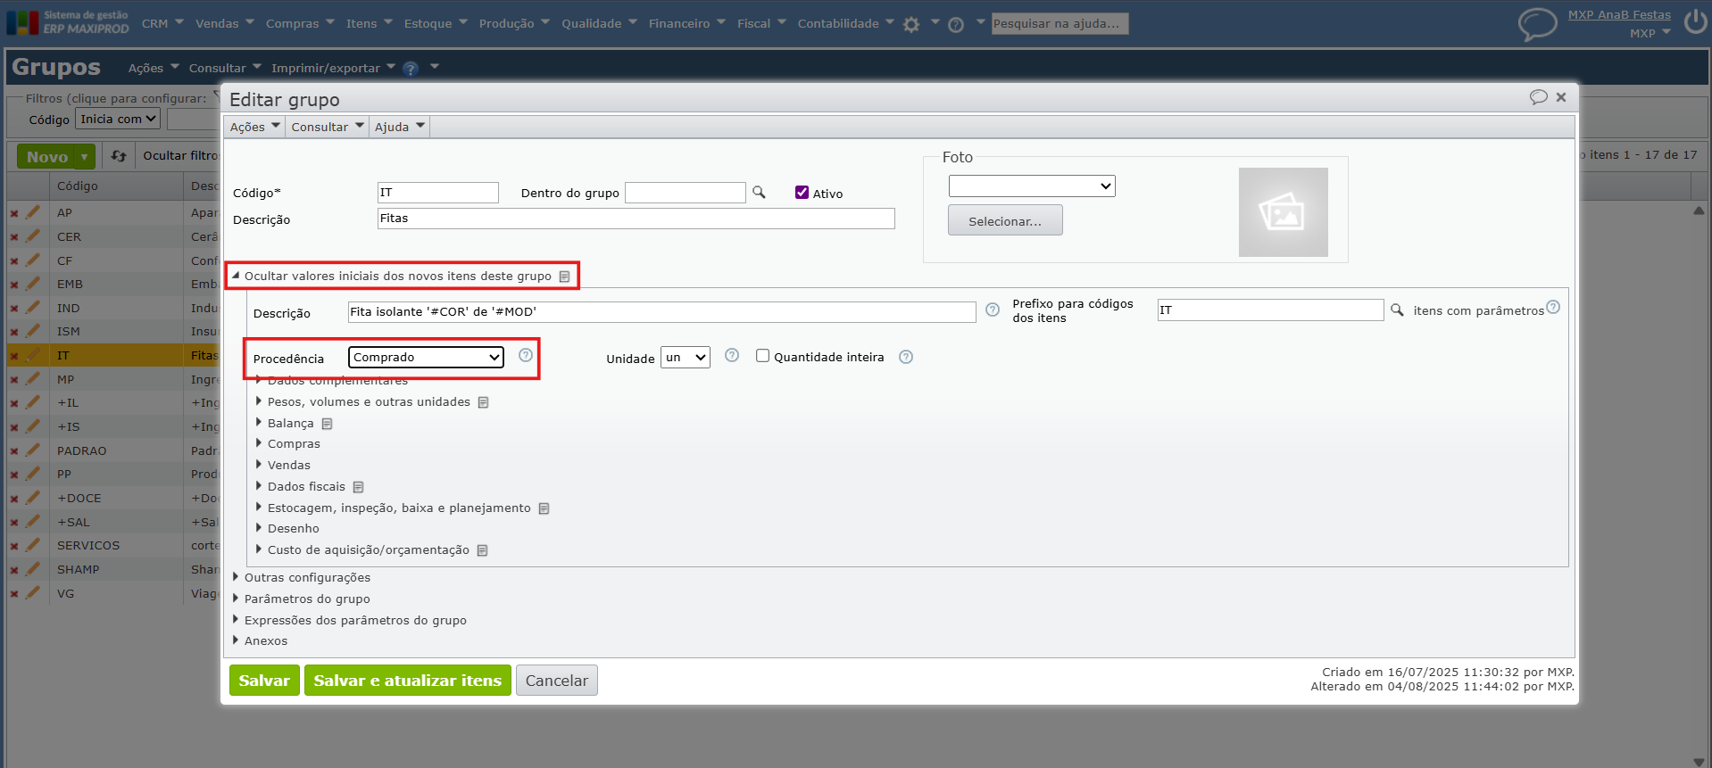Click help icon beside Unidade dropdown

732,355
